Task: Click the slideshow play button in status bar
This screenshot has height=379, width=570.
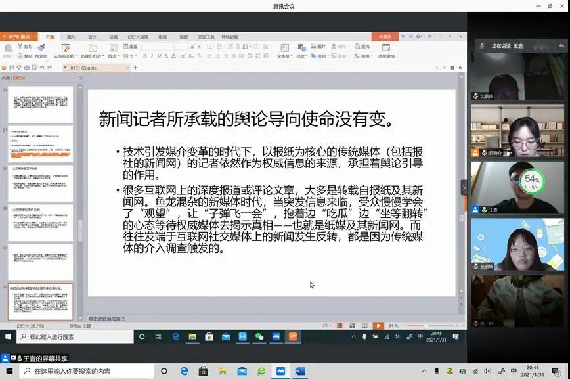Action: pyautogui.click(x=379, y=325)
